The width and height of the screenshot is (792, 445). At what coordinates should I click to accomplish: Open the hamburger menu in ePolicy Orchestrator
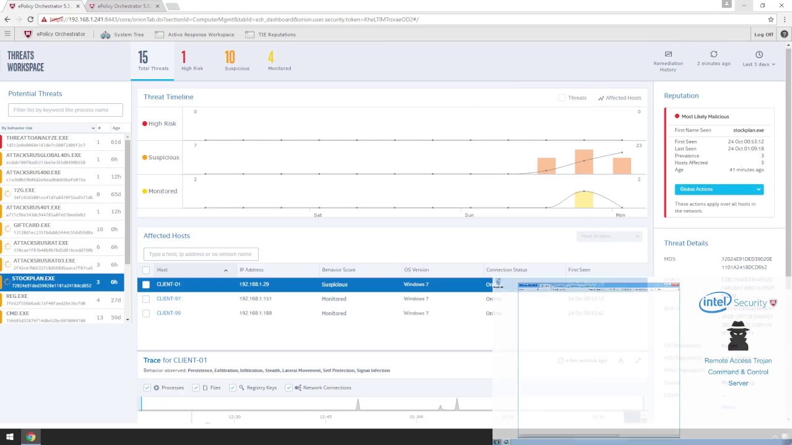(7, 34)
